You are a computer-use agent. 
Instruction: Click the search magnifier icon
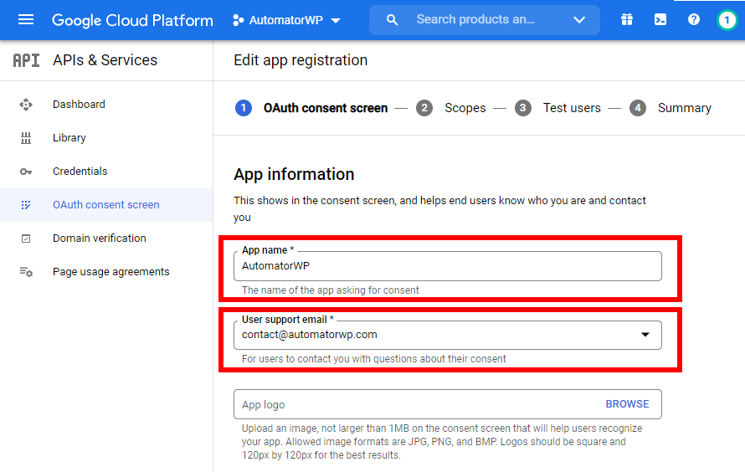point(392,20)
